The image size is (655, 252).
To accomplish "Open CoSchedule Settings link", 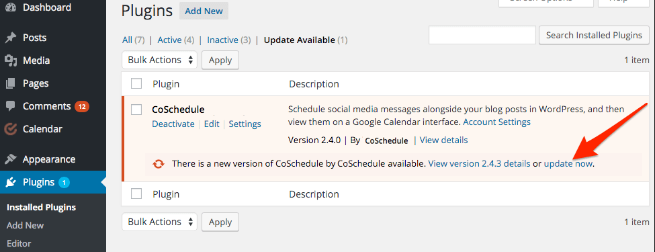I will (x=245, y=124).
